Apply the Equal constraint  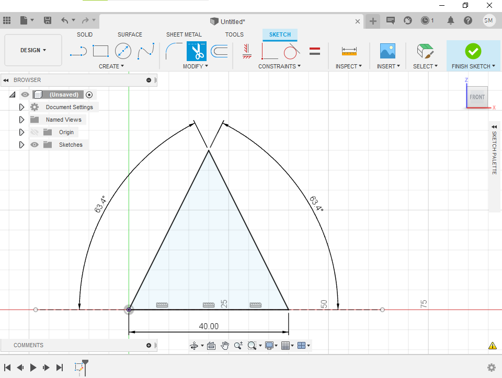click(x=315, y=51)
